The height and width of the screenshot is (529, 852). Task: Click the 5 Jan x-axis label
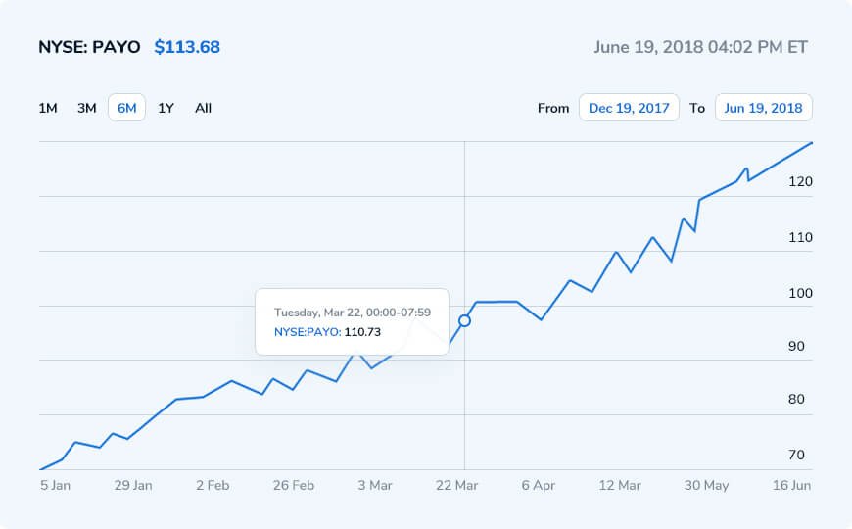click(x=55, y=484)
